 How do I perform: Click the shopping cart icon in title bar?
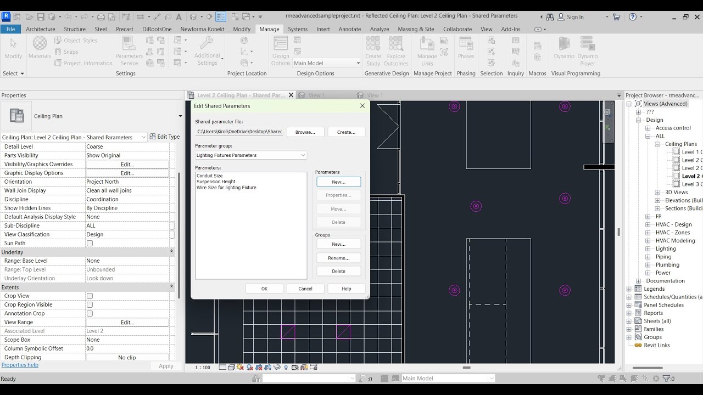(617, 17)
